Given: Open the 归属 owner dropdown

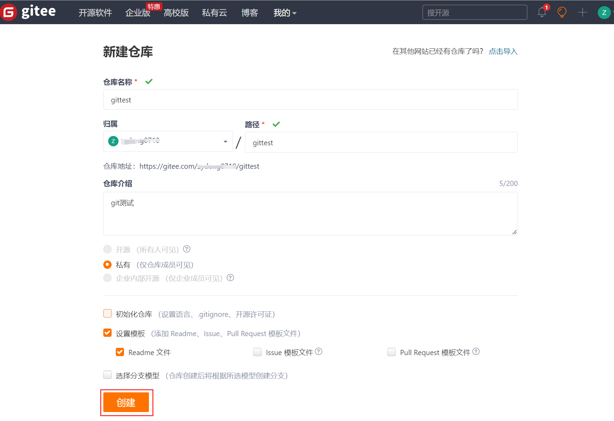Looking at the screenshot, I should click(x=168, y=141).
